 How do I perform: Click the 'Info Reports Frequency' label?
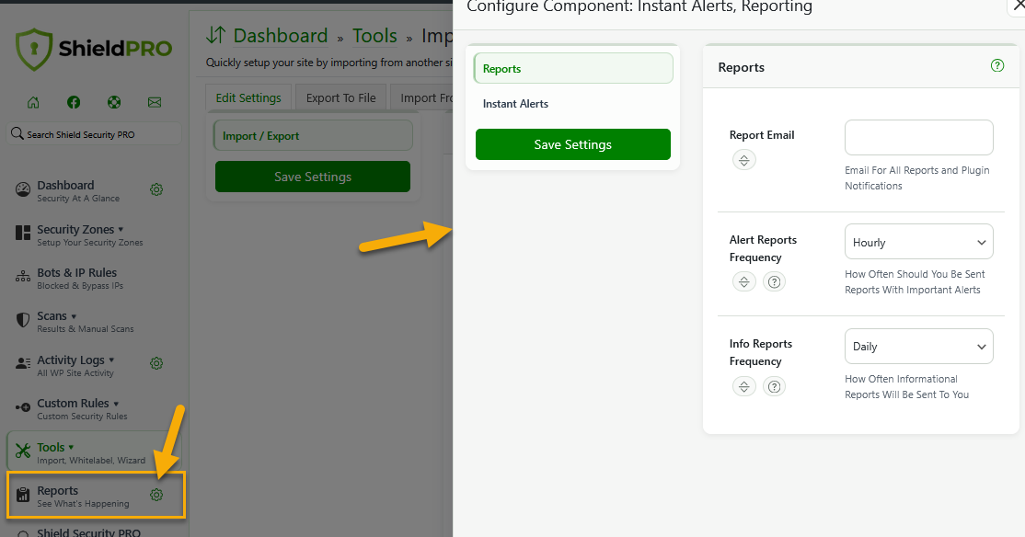pyautogui.click(x=760, y=352)
